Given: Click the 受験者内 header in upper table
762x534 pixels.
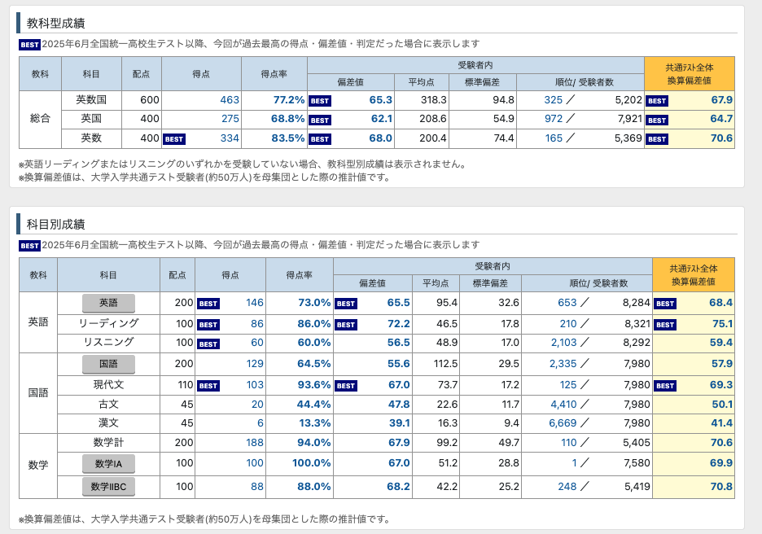Looking at the screenshot, I should click(475, 65).
